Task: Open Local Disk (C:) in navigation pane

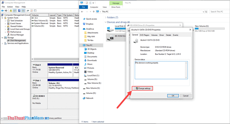Action: (93, 75)
